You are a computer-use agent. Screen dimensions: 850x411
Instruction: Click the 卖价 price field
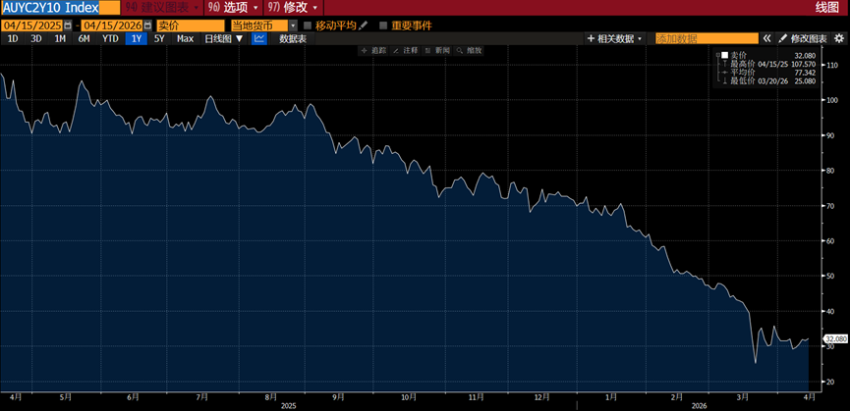[191, 26]
